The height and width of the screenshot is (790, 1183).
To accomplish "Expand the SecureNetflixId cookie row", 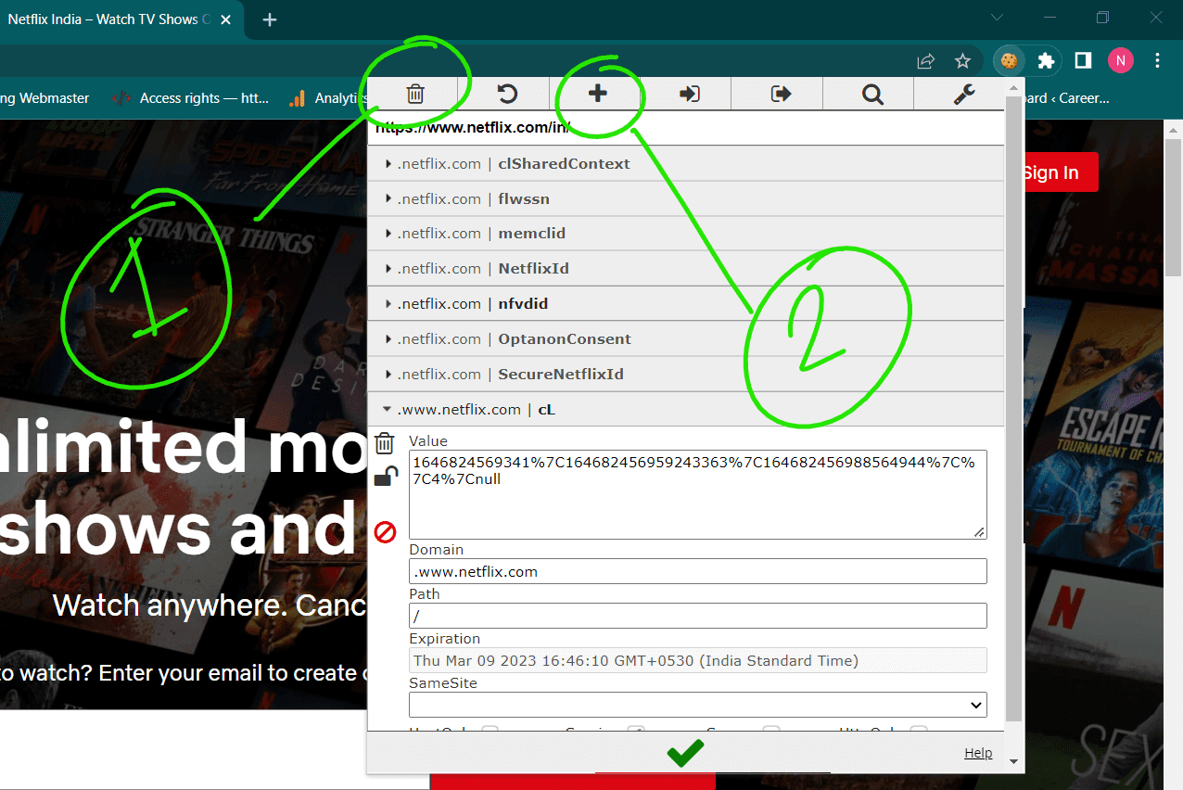I will click(x=686, y=375).
